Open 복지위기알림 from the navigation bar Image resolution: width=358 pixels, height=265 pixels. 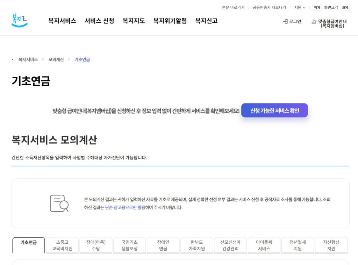[170, 21]
